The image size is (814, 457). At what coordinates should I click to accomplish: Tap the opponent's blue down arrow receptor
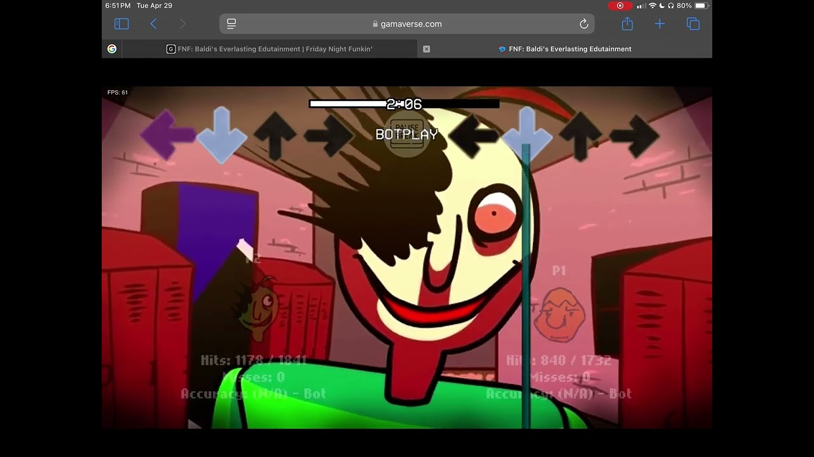[221, 135]
